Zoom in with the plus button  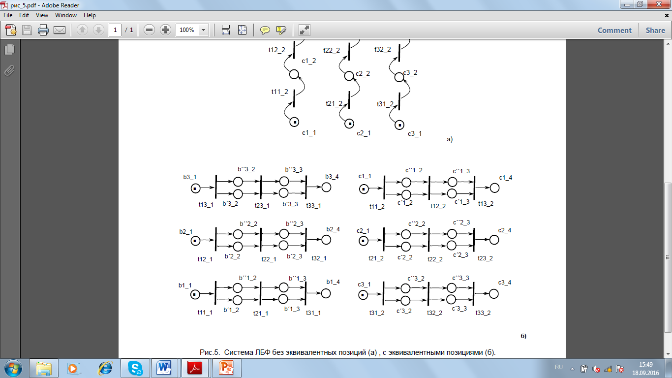pos(165,30)
